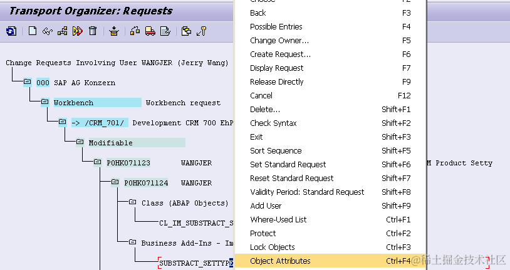Collapse the Business Add-Ins folder

pyautogui.click(x=132, y=242)
